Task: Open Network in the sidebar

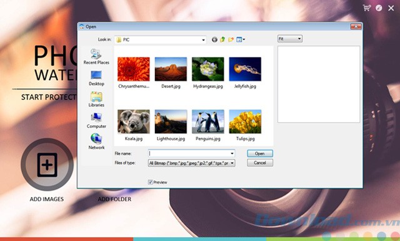Action: coord(96,141)
